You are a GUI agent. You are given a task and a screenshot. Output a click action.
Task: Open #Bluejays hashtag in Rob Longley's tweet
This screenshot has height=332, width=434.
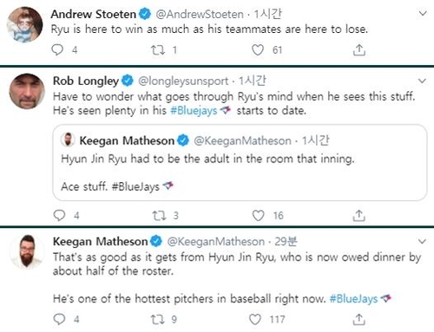pos(194,111)
